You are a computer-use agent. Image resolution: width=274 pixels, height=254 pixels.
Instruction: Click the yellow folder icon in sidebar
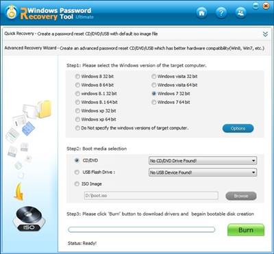[x=45, y=109]
